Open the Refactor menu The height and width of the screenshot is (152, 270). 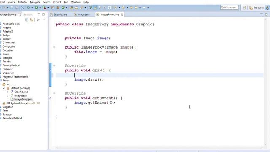coord(22,2)
